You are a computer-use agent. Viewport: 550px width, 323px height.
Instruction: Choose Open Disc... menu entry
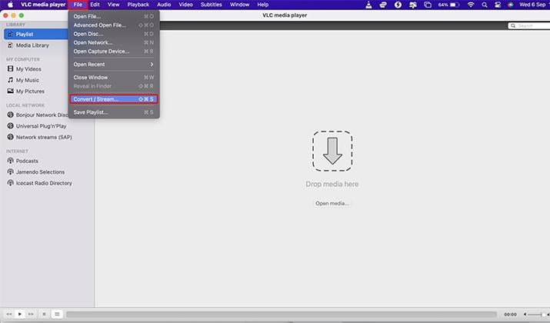pyautogui.click(x=114, y=34)
